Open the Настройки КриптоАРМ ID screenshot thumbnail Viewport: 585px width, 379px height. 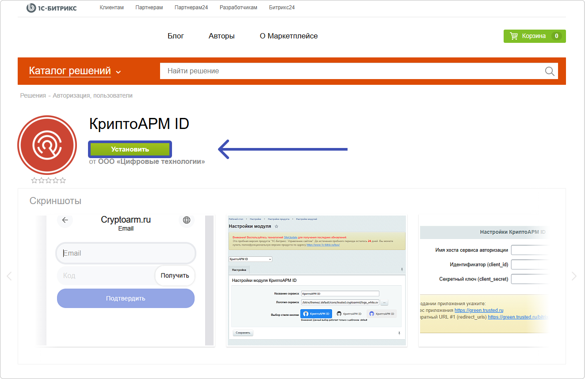point(483,280)
